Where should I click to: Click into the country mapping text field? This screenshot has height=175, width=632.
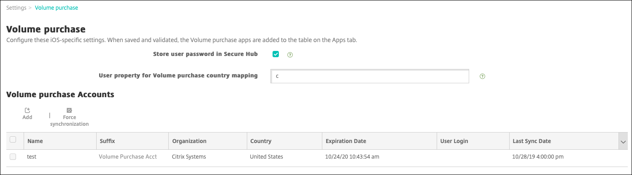coord(370,76)
